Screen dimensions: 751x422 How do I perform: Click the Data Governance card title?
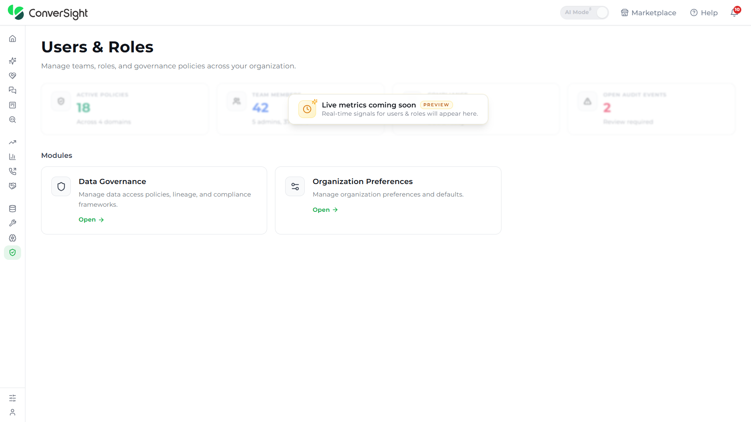112,182
